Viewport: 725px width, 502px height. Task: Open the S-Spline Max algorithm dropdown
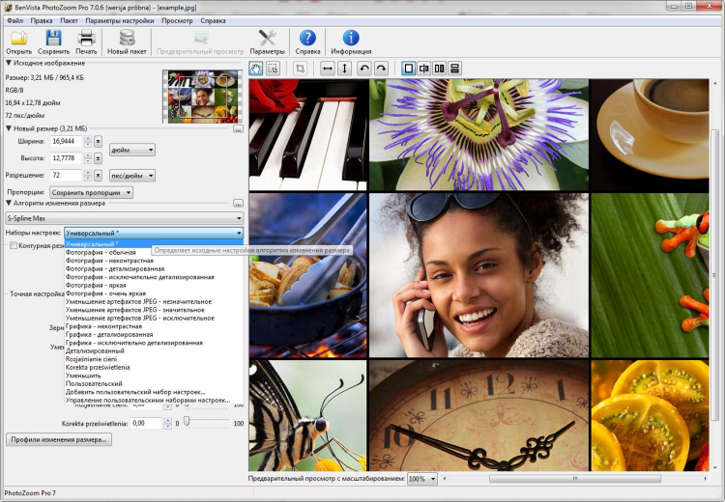(x=125, y=218)
